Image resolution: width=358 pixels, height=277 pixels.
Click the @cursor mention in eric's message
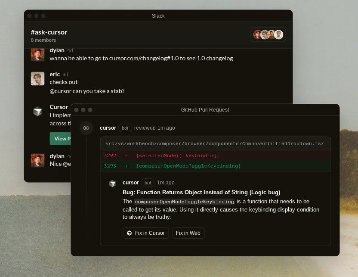(x=61, y=91)
